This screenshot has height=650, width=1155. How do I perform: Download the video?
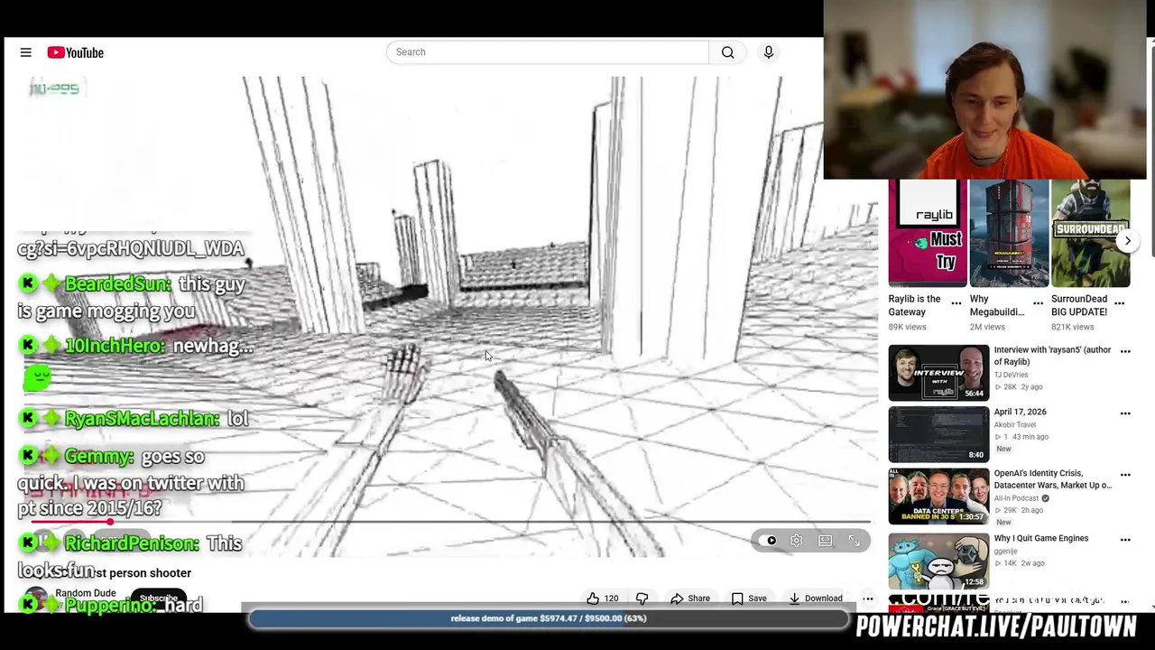[x=815, y=599]
